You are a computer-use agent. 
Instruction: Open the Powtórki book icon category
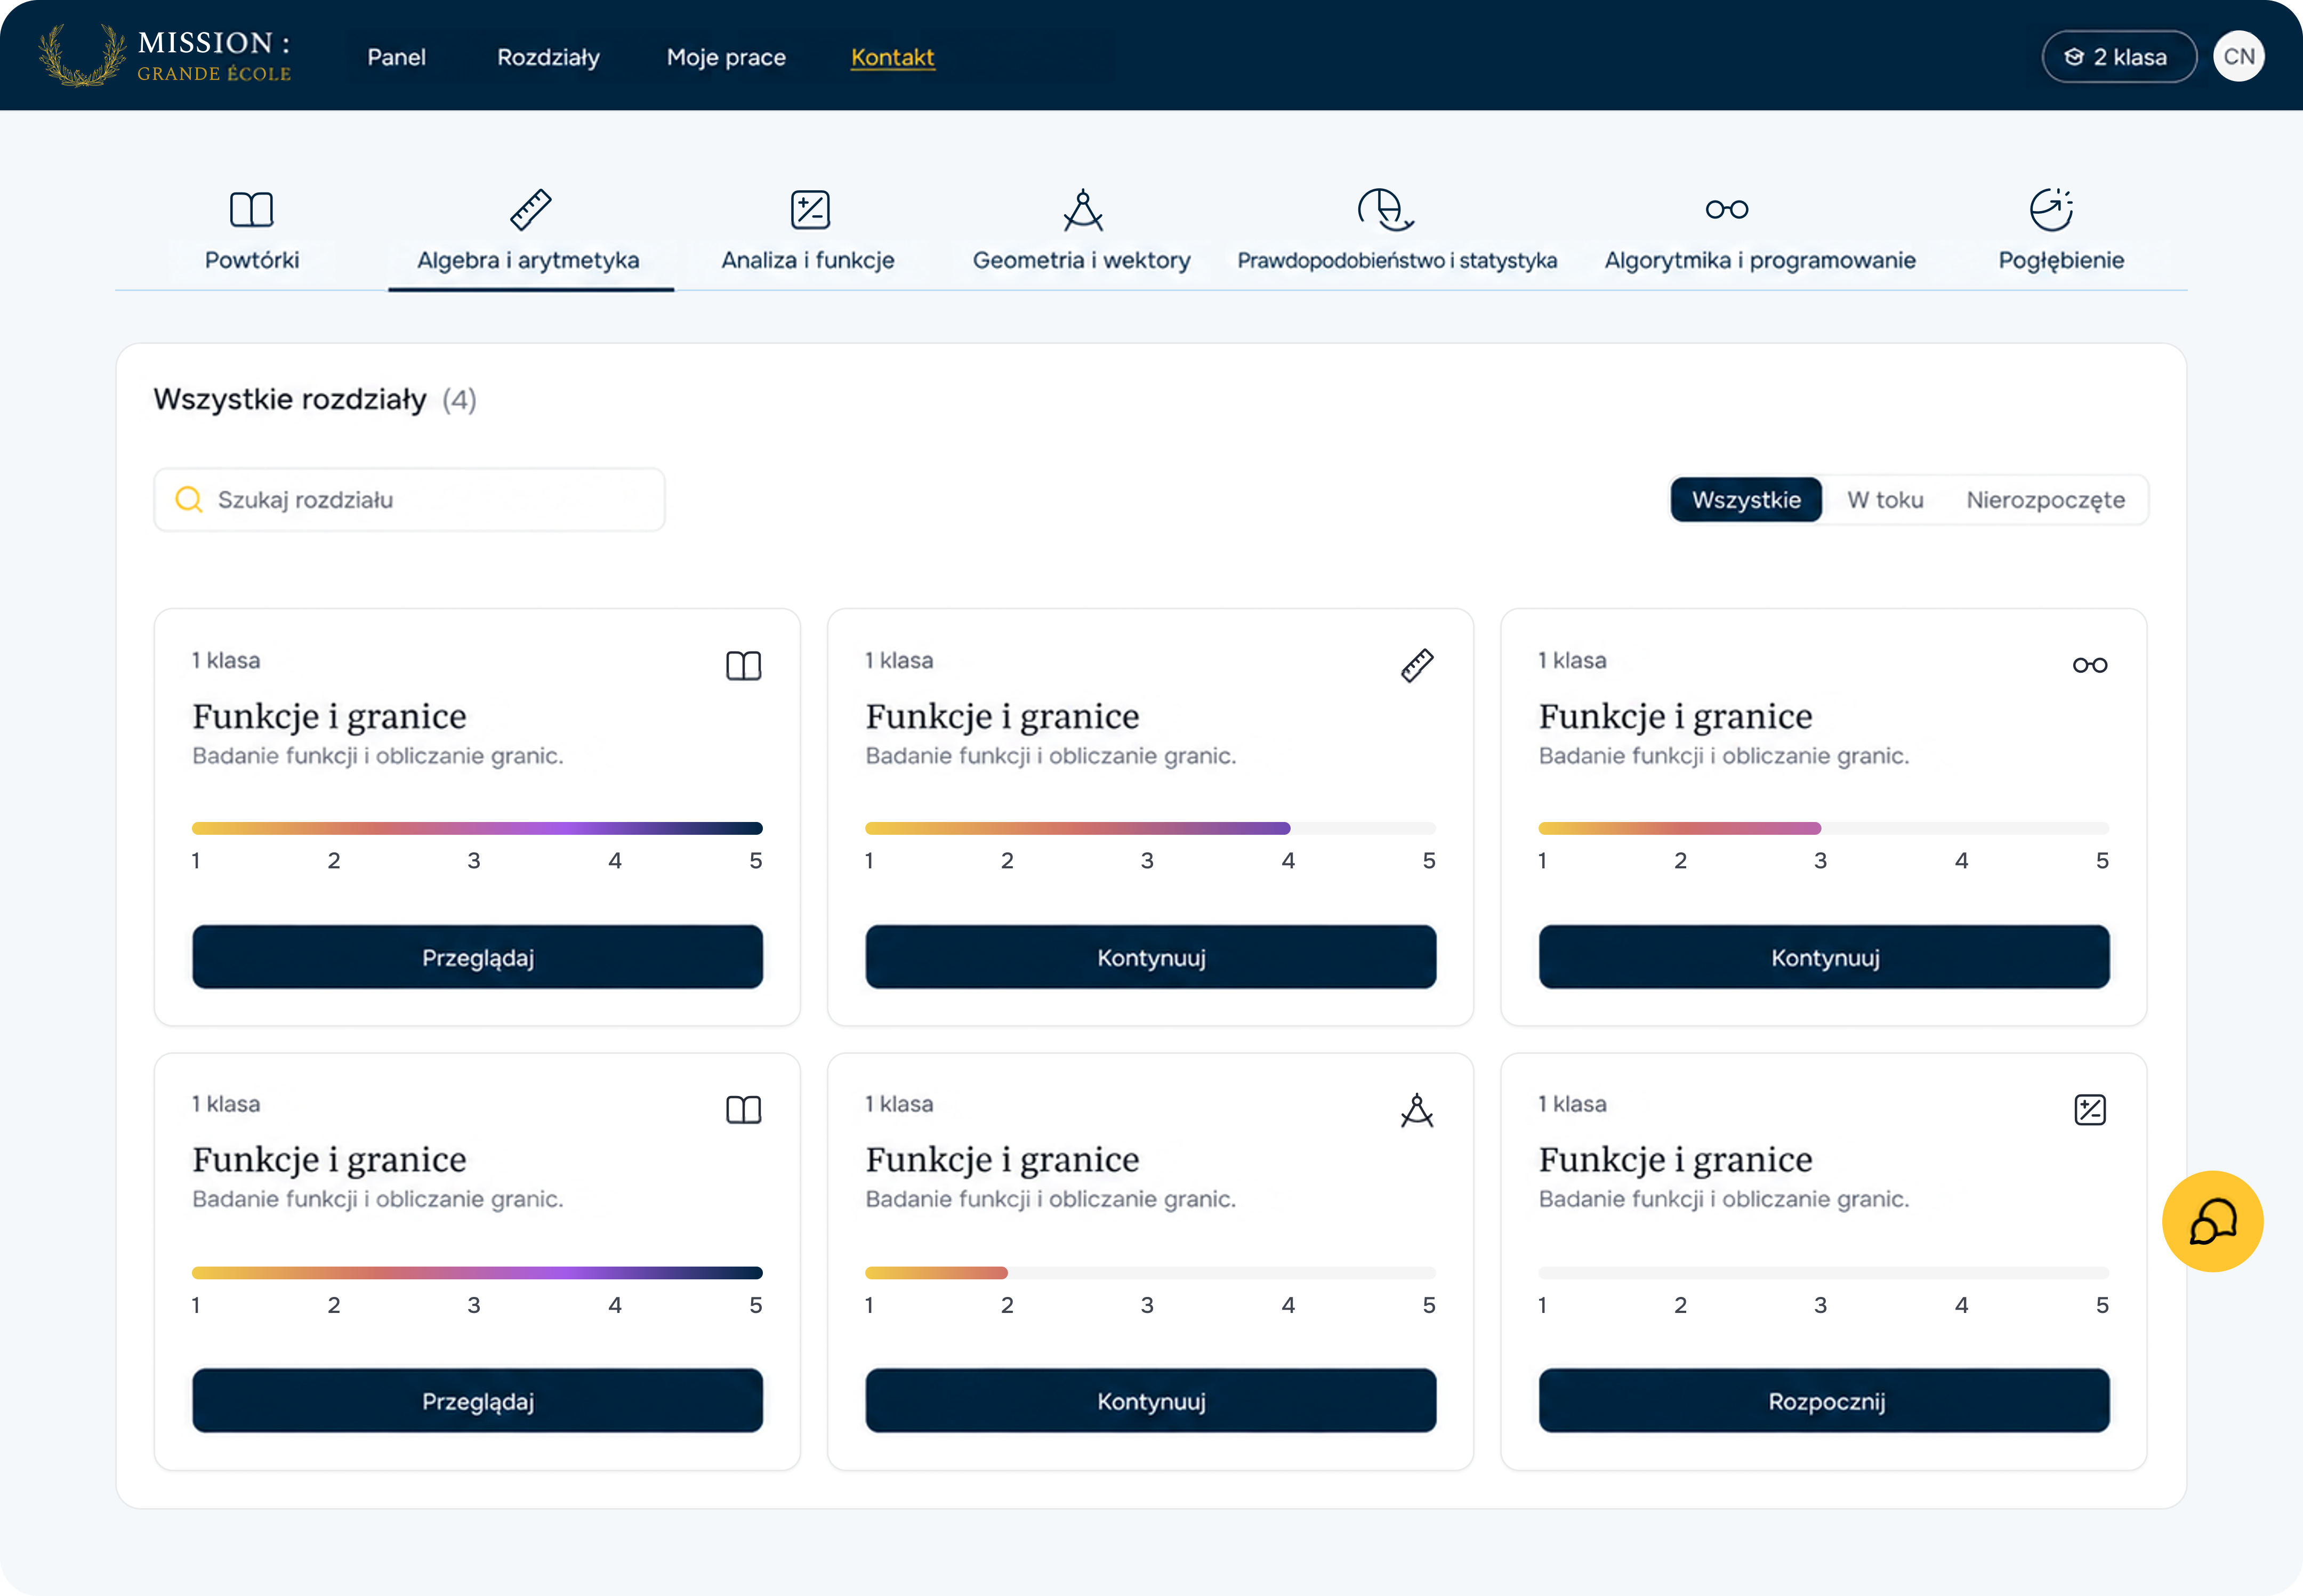pos(251,210)
